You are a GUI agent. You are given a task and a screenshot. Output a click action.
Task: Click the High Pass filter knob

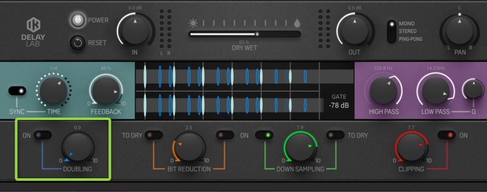click(383, 91)
